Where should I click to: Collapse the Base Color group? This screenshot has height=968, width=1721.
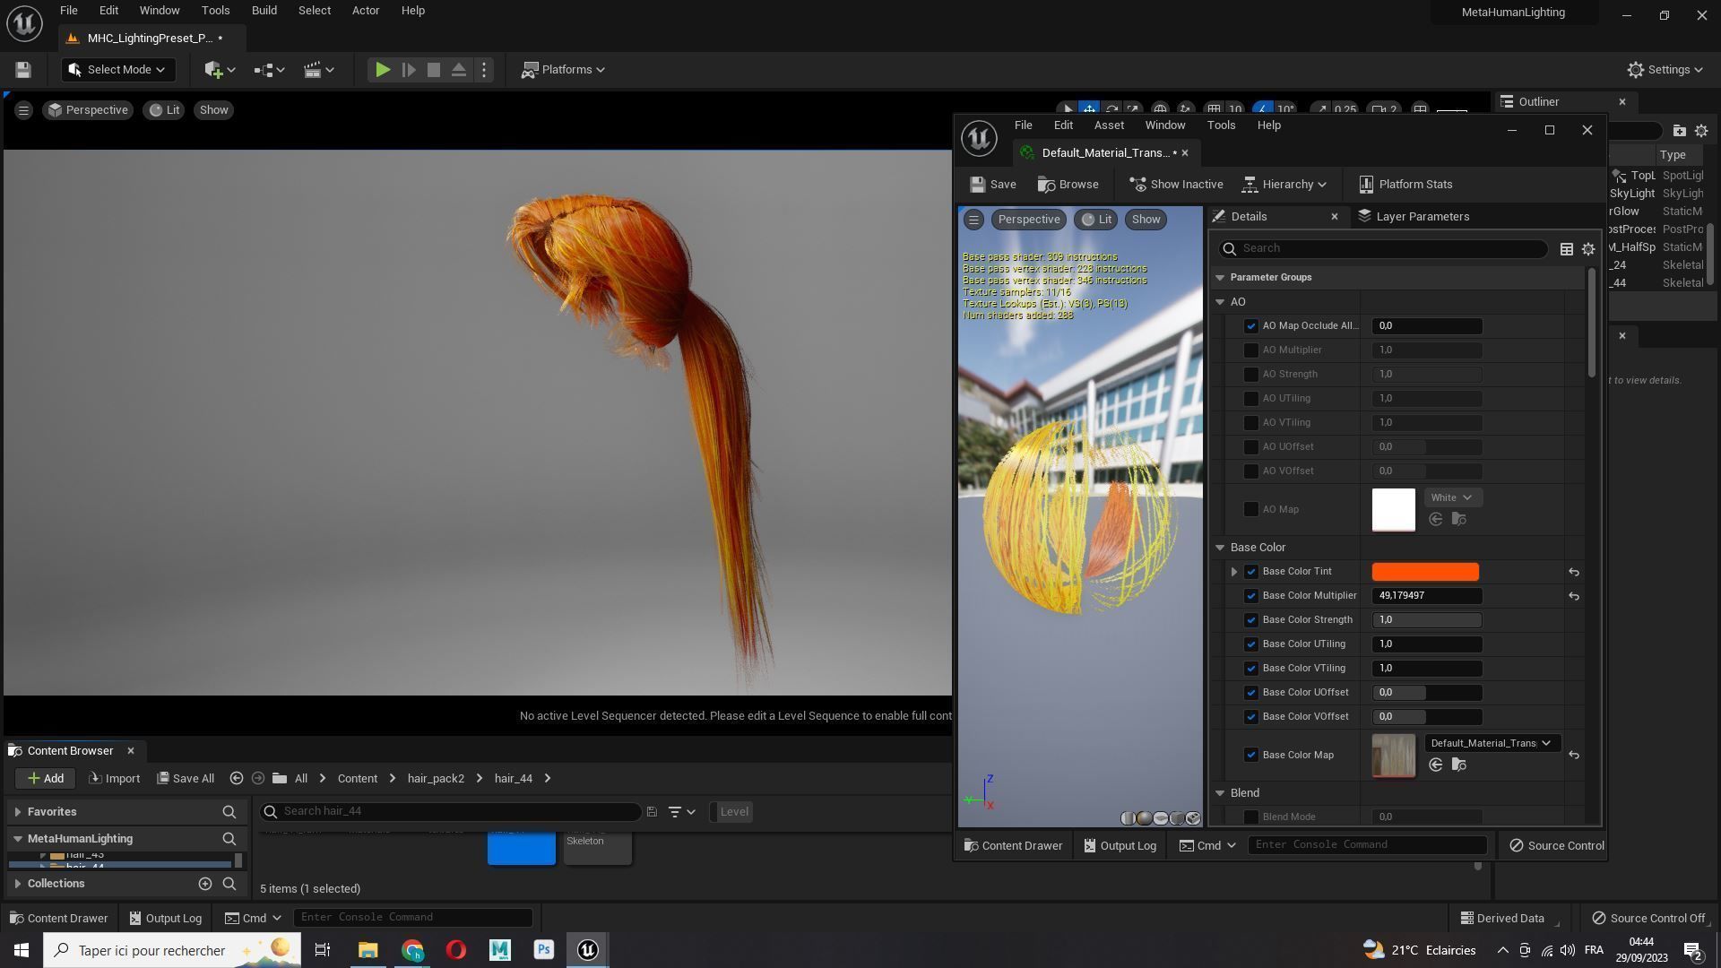pyautogui.click(x=1220, y=548)
